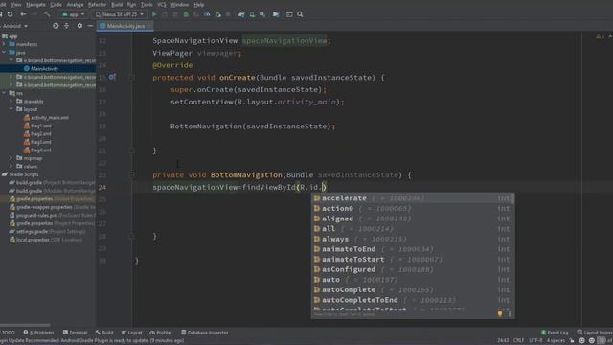Click Collapse All icon in project panel
This screenshot has width=613, height=345.
(x=66, y=26)
